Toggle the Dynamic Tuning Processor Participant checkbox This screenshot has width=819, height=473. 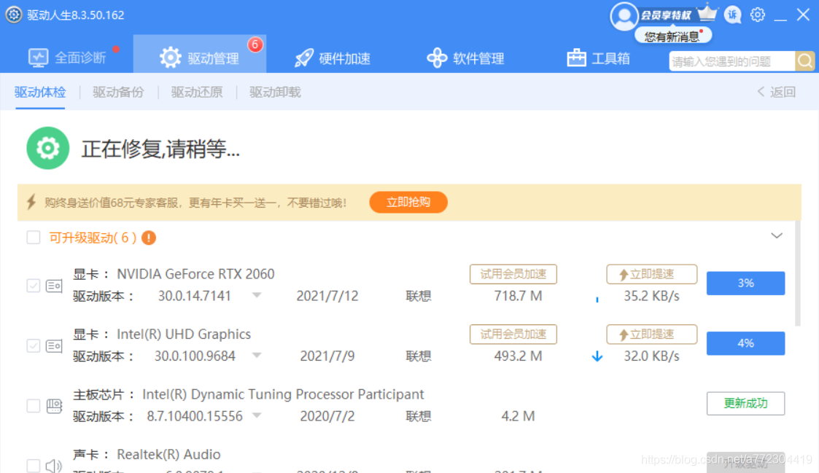point(34,406)
